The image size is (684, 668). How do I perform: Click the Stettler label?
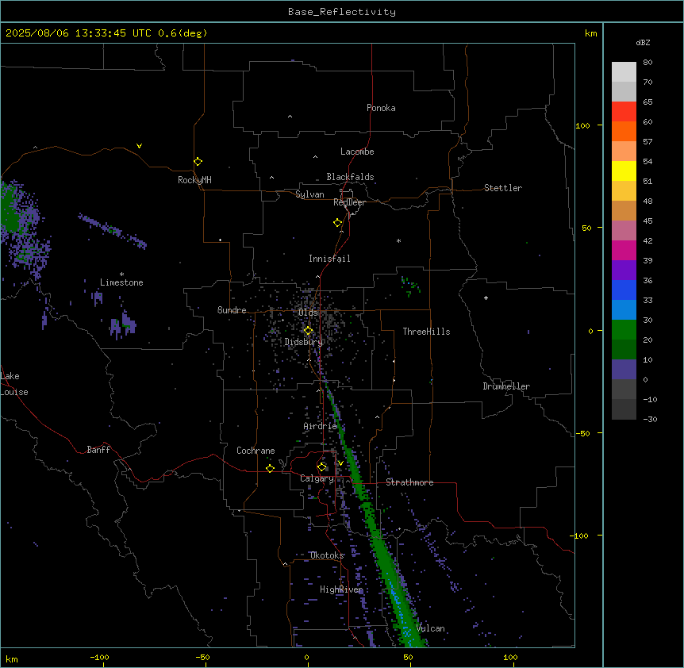click(503, 188)
